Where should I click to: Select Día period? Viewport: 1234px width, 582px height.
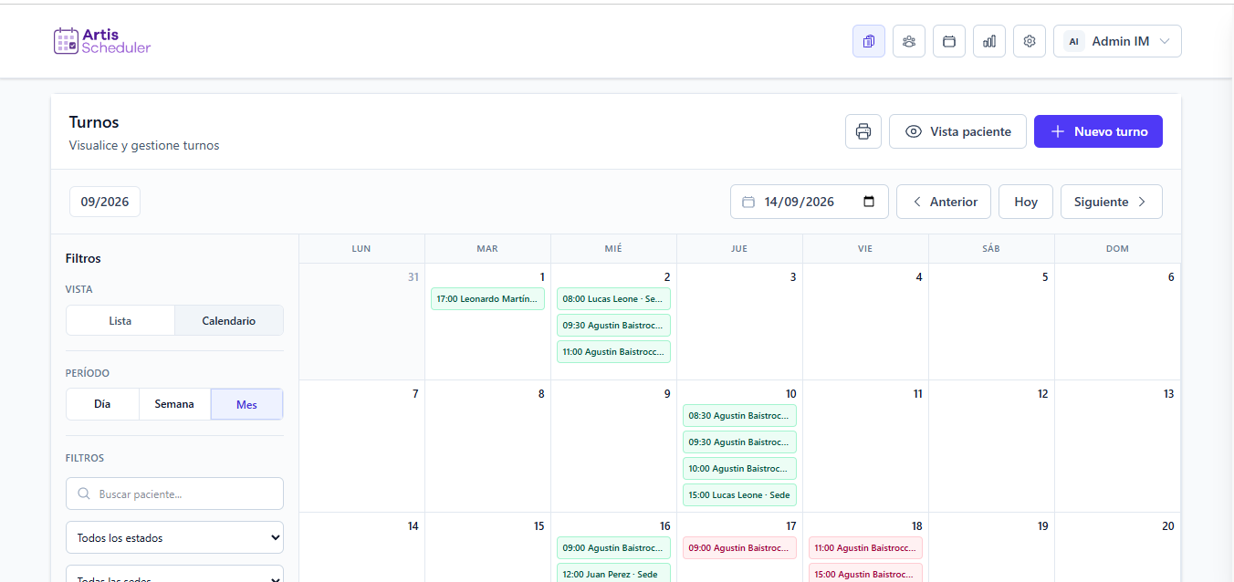102,404
